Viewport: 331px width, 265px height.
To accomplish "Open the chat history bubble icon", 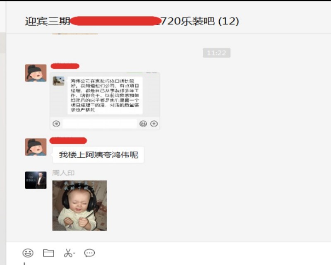I will (89, 253).
